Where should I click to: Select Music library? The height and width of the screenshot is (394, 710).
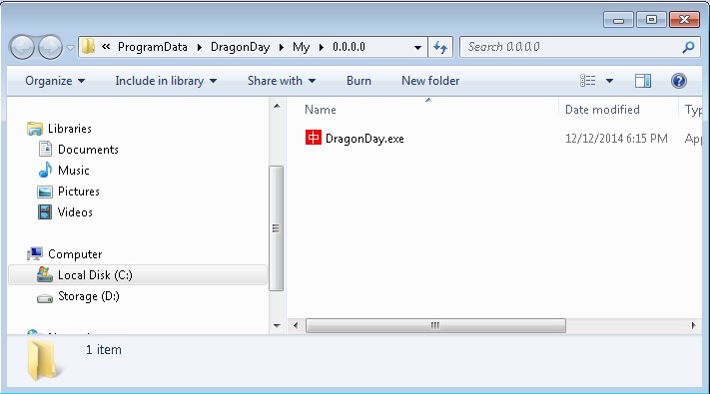point(73,171)
